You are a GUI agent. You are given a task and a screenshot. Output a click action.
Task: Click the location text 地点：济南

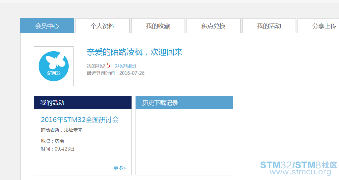(52, 141)
